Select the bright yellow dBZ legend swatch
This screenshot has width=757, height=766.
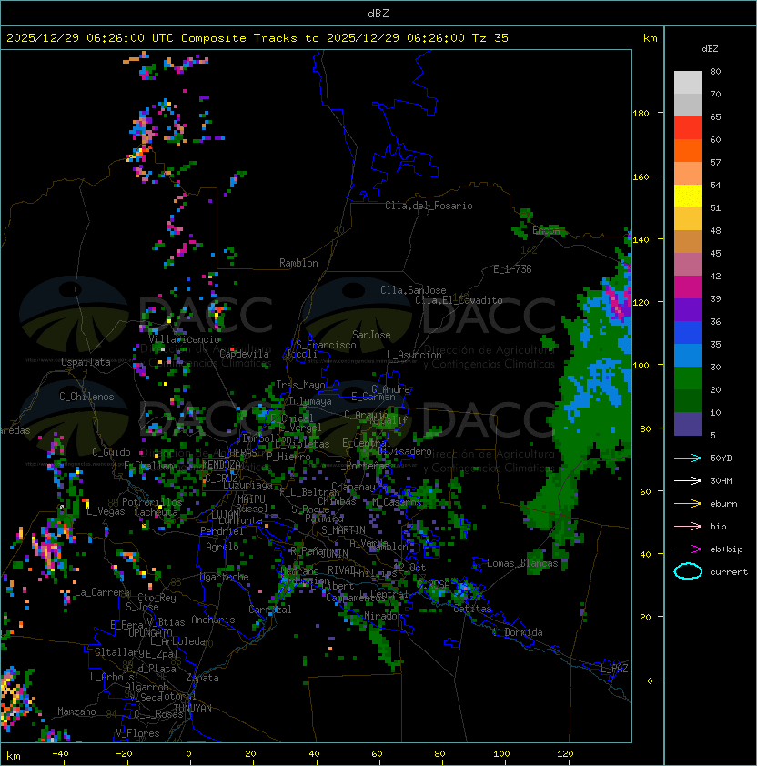688,196
